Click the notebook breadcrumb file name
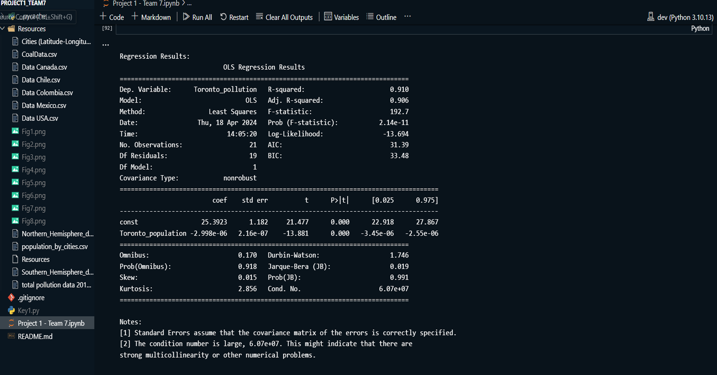The width and height of the screenshot is (717, 375). pyautogui.click(x=146, y=3)
